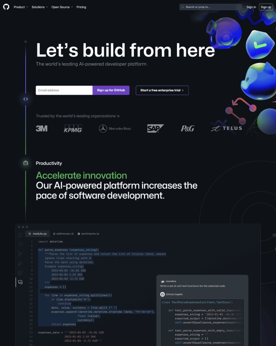This screenshot has width=276, height=346.
Task: Open the Run and Debug icon
Action: [x=20, y=263]
